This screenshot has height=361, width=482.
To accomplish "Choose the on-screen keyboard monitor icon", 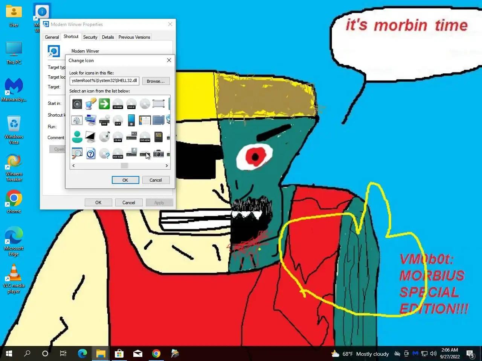I will 91,120.
